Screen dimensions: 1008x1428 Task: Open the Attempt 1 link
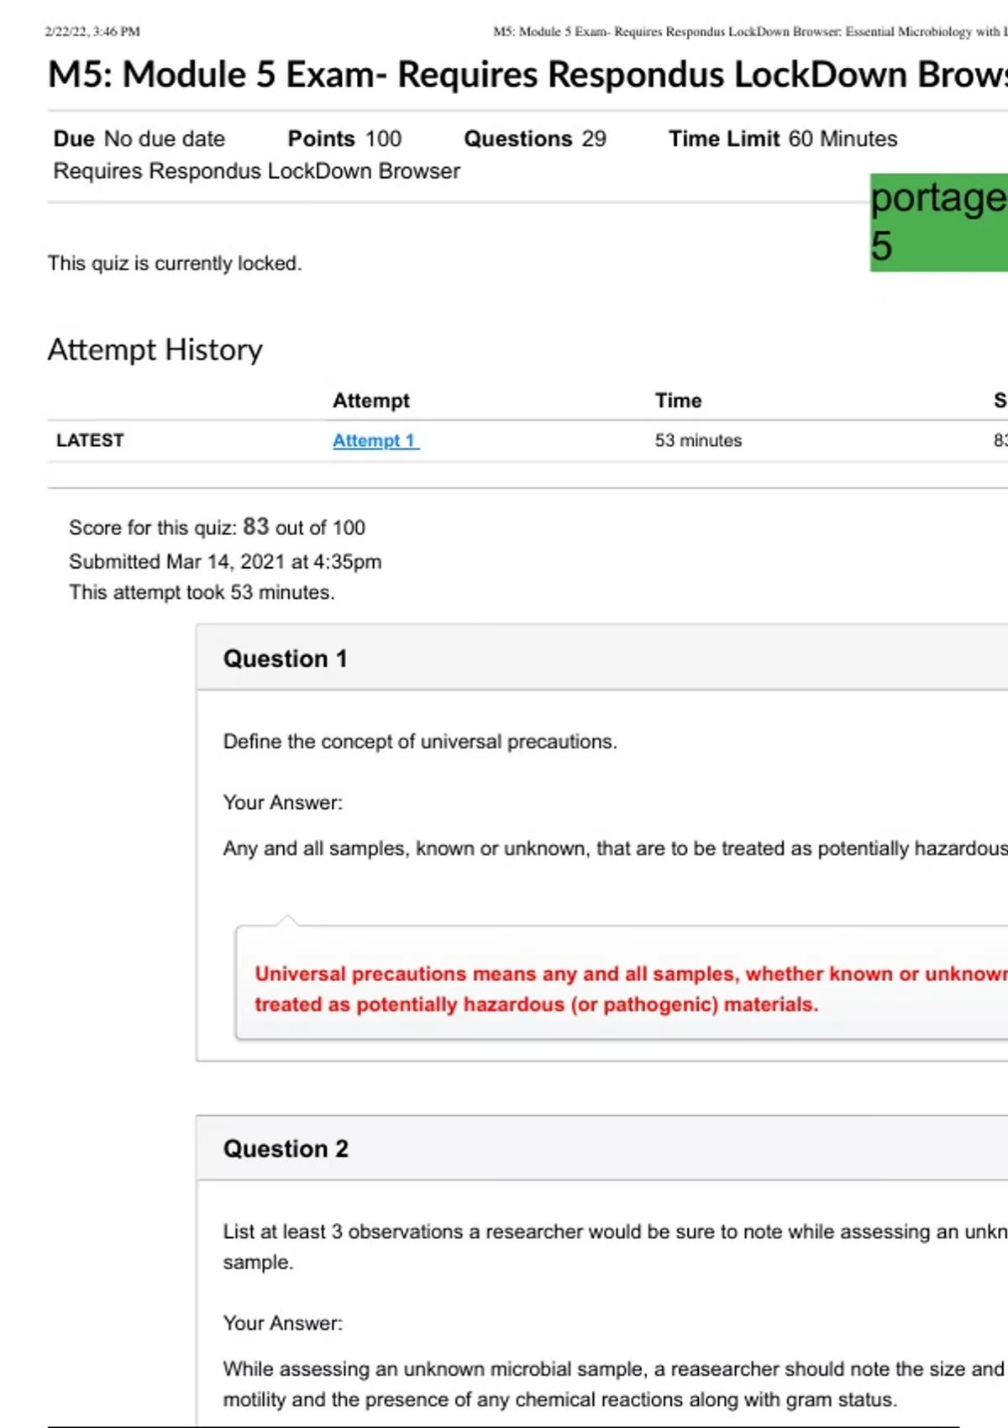(375, 440)
